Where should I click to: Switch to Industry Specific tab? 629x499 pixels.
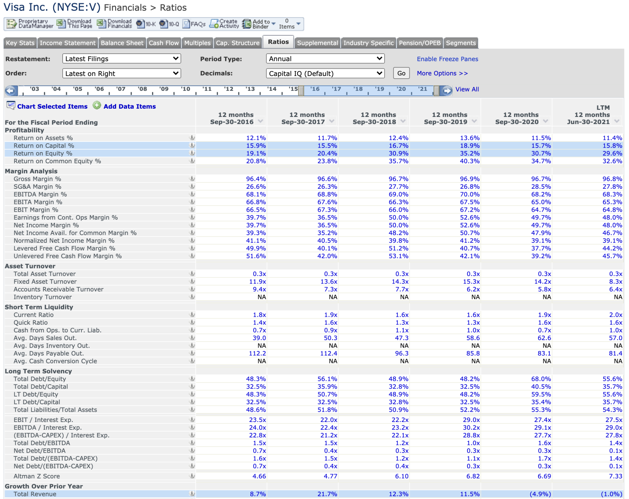(x=368, y=43)
